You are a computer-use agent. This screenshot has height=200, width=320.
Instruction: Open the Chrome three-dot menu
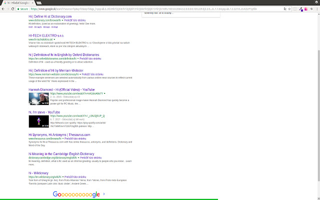point(317,9)
